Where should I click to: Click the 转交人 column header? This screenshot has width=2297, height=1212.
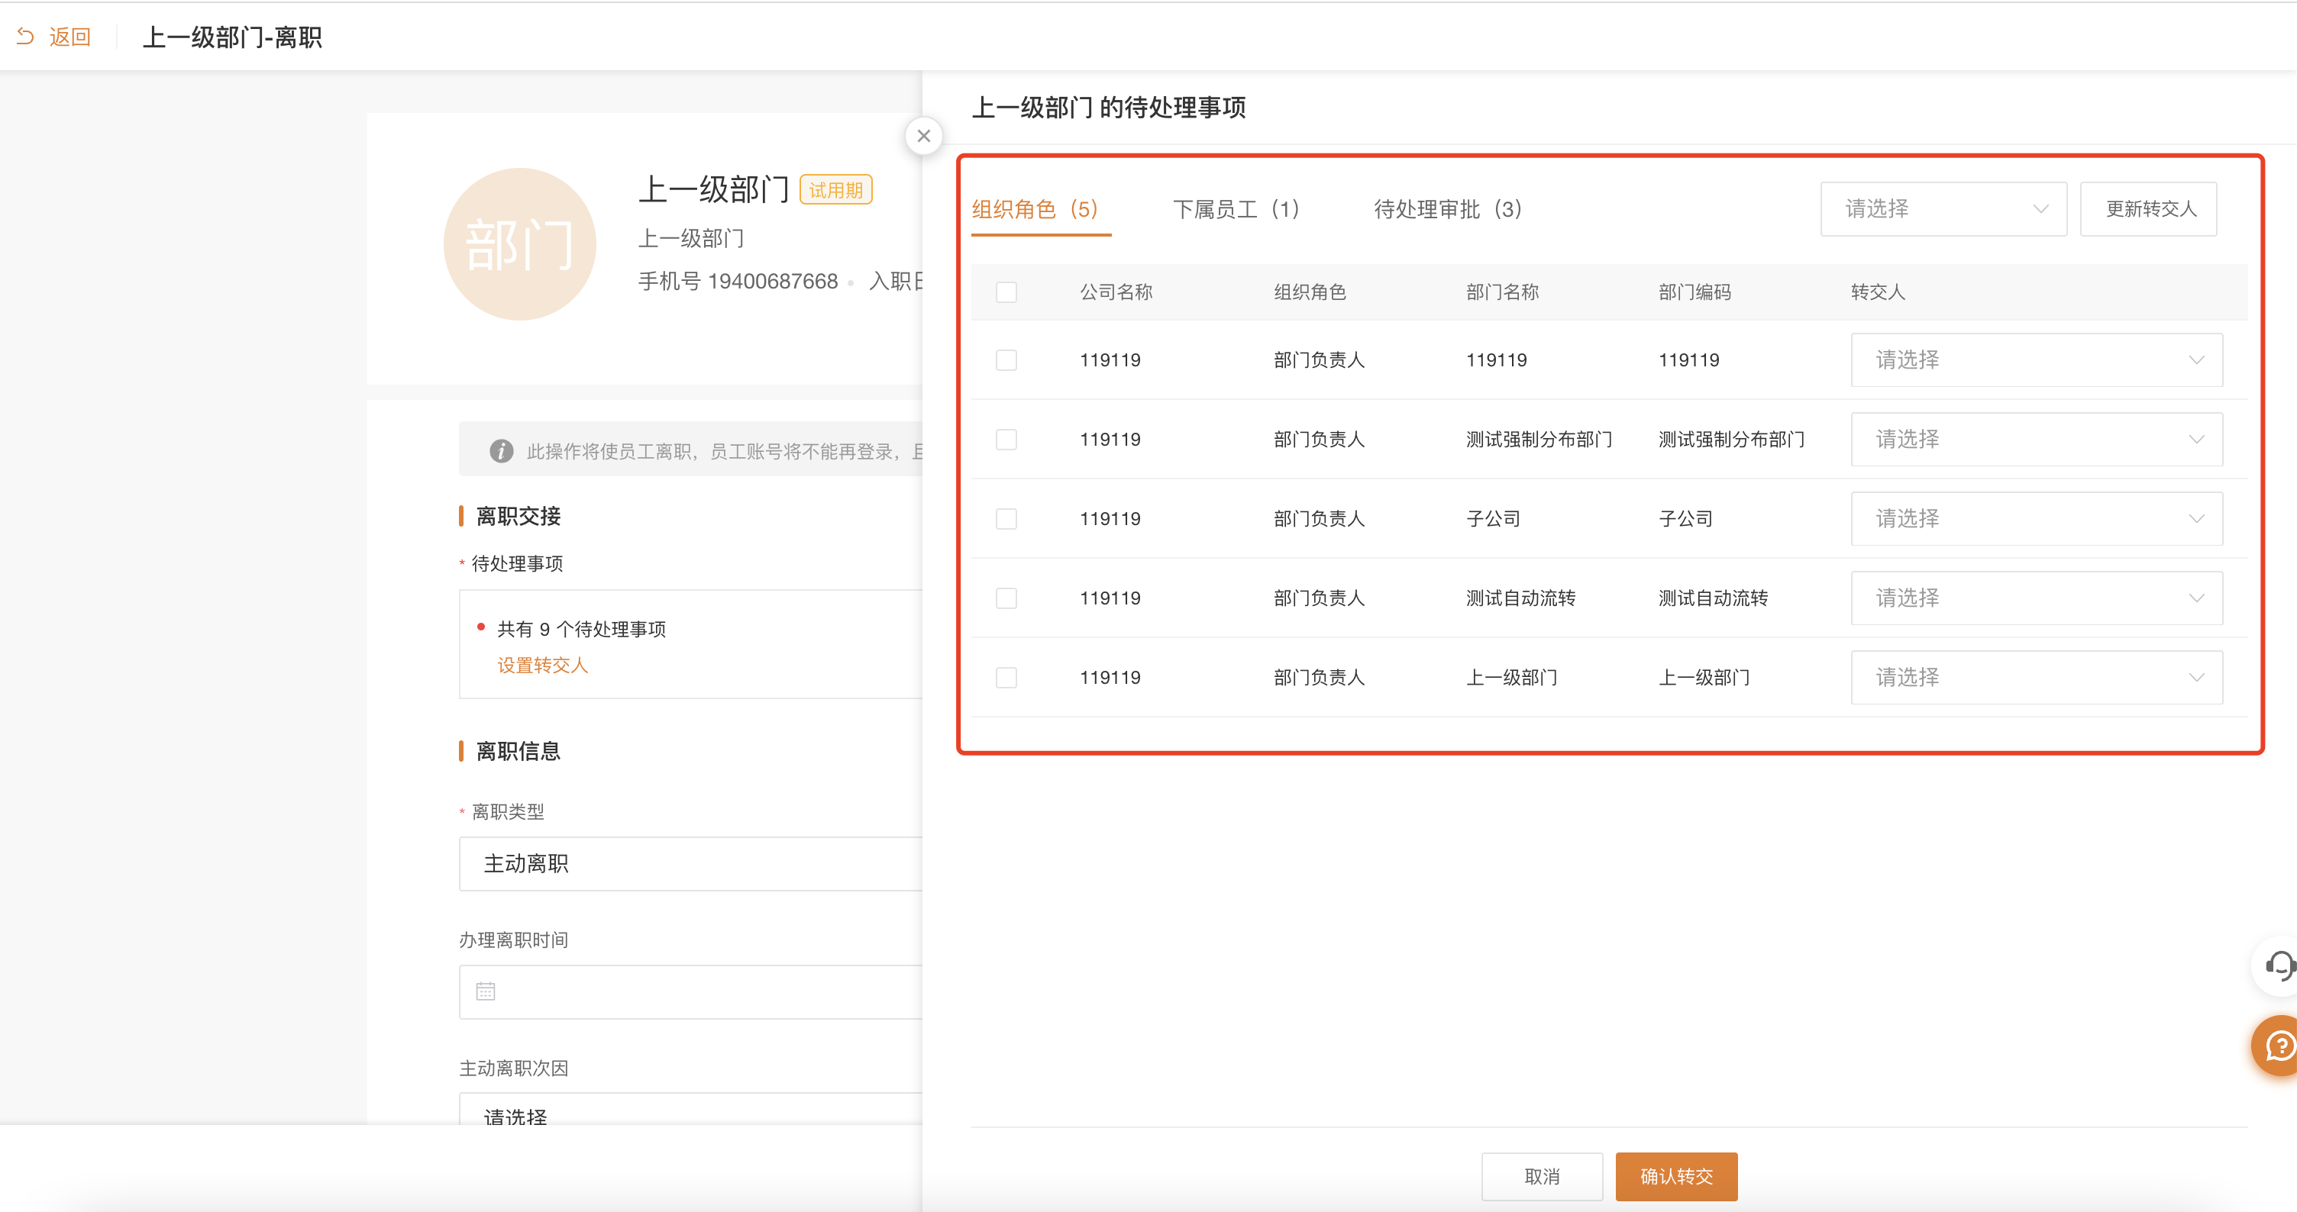point(1878,292)
